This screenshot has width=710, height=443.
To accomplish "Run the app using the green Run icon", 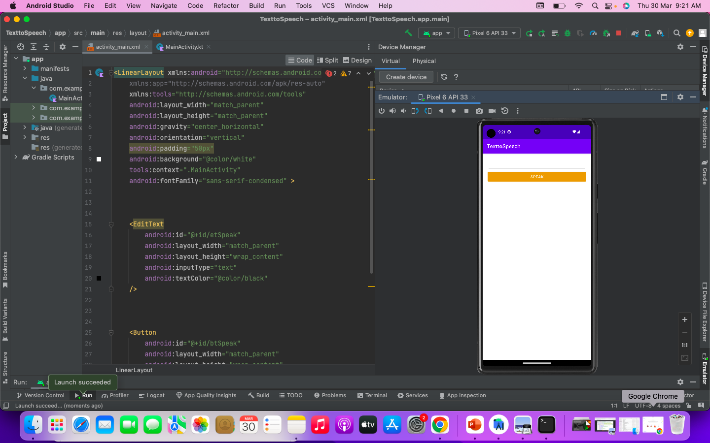I will [x=530, y=33].
